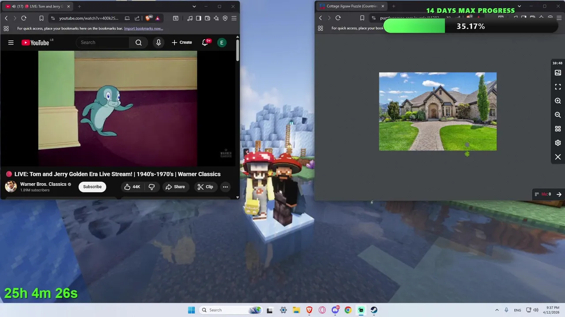Open jigsaw puzzle settings gear

click(558, 143)
